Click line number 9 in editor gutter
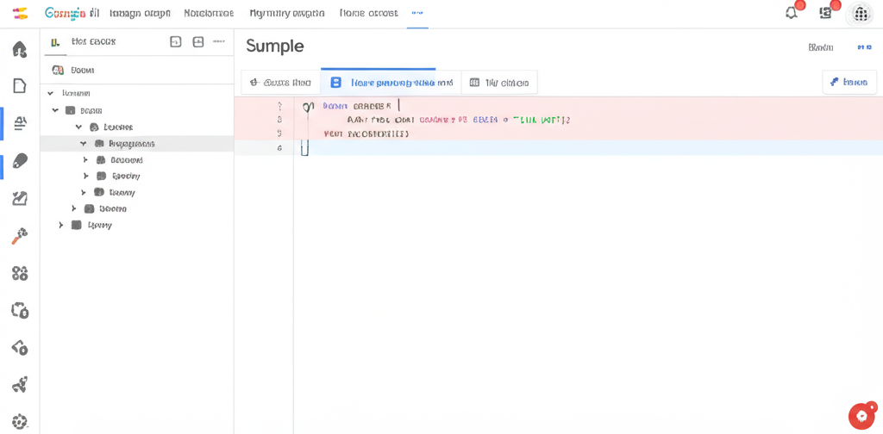Screen dimensions: 883x434 pyautogui.click(x=280, y=133)
